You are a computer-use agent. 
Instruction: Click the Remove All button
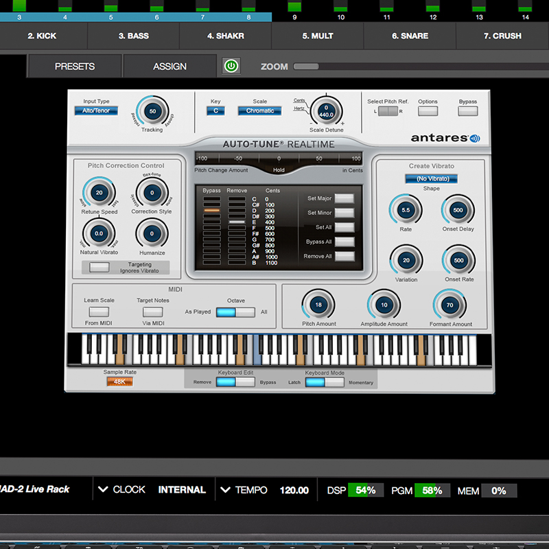pyautogui.click(x=344, y=256)
